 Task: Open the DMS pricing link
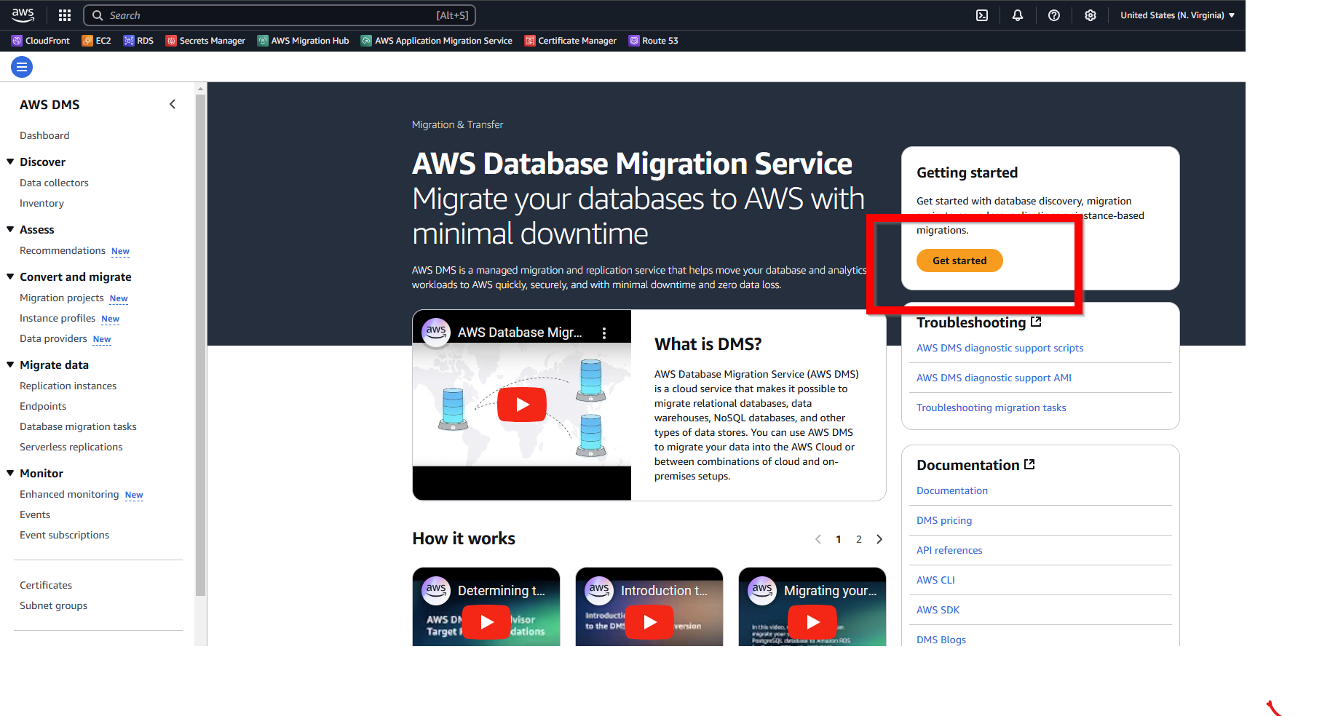coord(944,520)
